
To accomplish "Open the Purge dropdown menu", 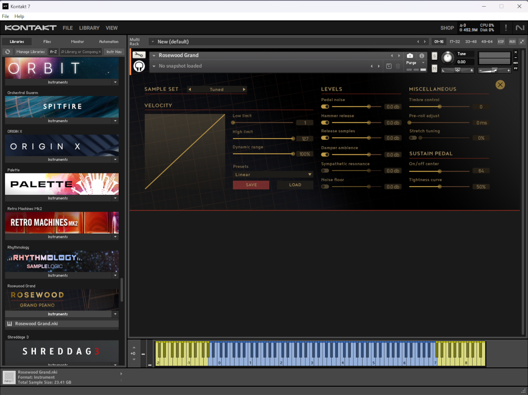I will click(x=415, y=63).
